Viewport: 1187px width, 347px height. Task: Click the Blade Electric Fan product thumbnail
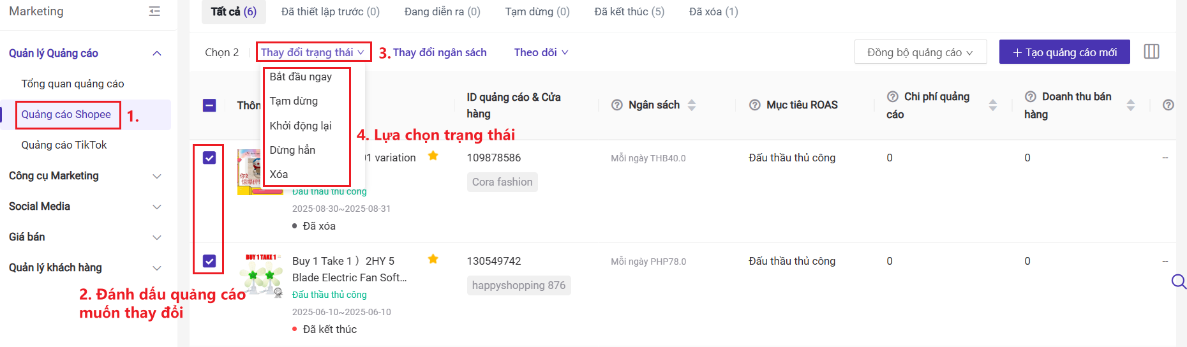[261, 275]
